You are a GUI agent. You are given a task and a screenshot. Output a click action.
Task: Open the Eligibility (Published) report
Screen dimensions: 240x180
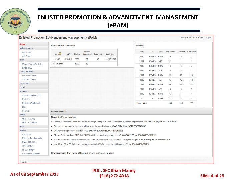(x=31, y=103)
